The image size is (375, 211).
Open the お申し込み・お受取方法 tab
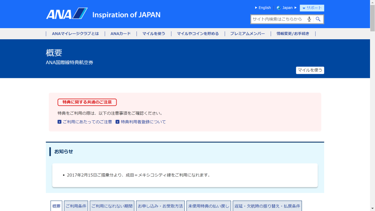[160, 206]
